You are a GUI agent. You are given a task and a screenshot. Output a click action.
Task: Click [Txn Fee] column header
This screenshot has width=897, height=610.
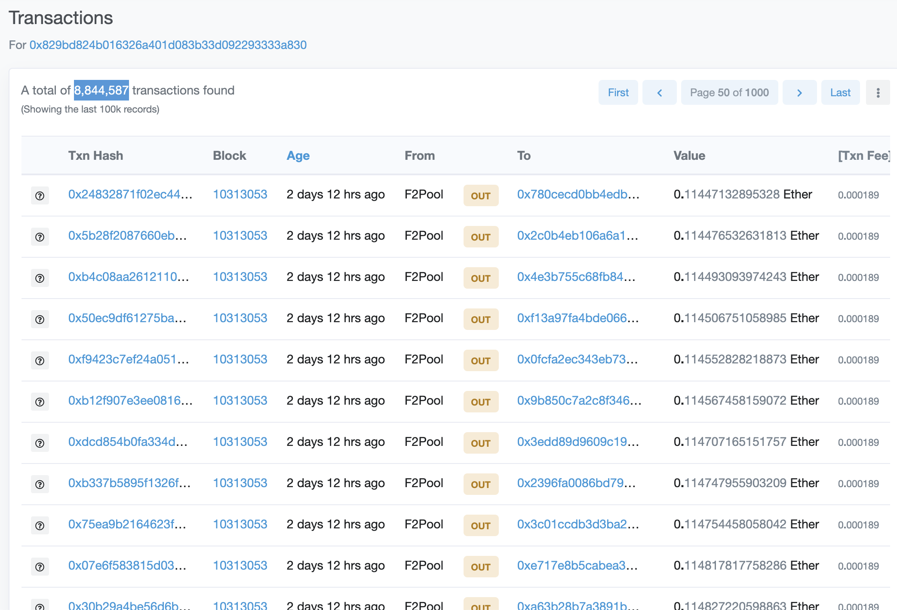tap(863, 156)
